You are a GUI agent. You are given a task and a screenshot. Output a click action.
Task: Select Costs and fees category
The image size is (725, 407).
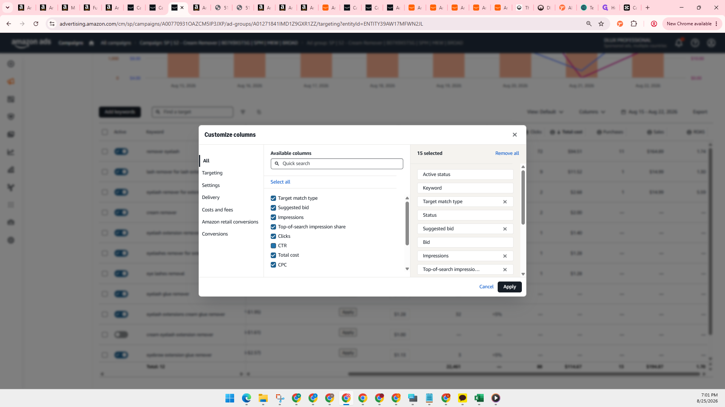(x=217, y=210)
